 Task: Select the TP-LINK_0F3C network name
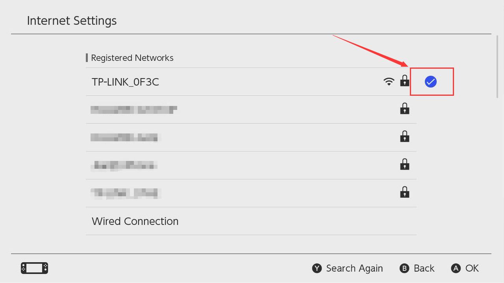[x=125, y=82]
